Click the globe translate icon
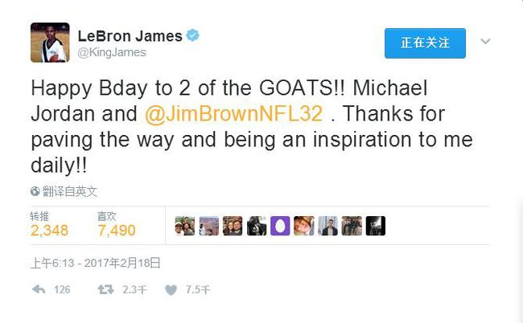 (35, 191)
